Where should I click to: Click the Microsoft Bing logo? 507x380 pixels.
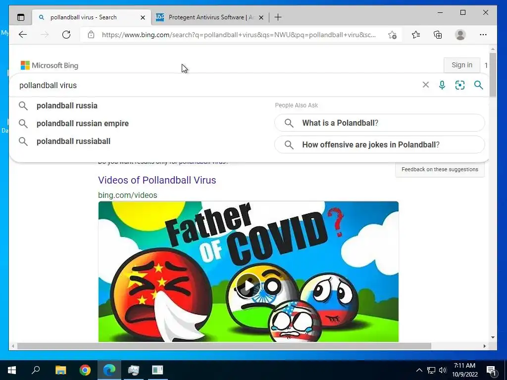[x=50, y=65]
